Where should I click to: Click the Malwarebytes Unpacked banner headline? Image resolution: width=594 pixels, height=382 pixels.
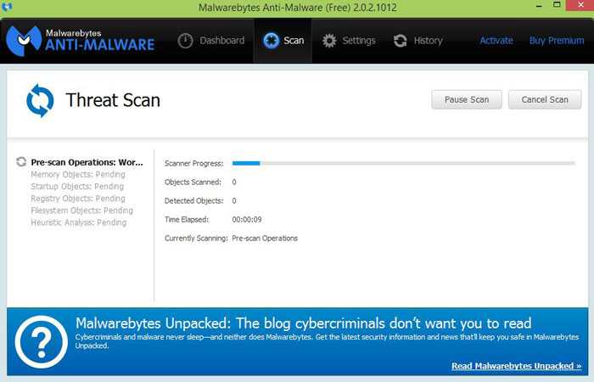tap(304, 323)
